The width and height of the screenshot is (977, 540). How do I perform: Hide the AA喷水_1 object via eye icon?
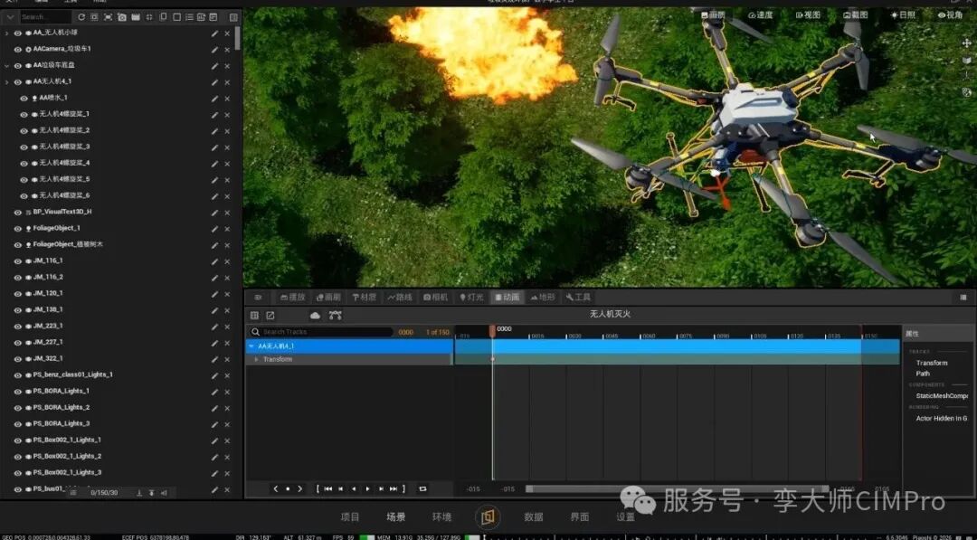[24, 99]
